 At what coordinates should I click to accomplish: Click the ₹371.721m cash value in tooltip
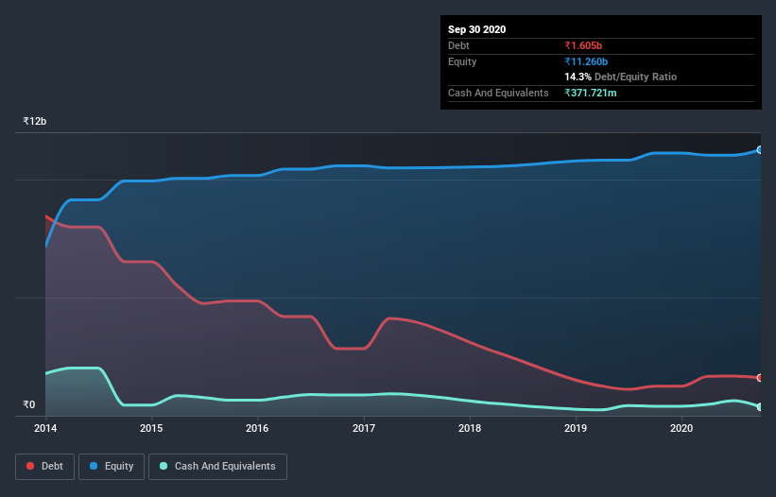pos(591,93)
